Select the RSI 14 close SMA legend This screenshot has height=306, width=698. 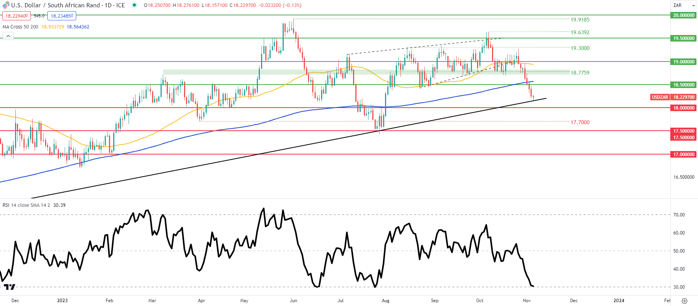tap(26, 205)
